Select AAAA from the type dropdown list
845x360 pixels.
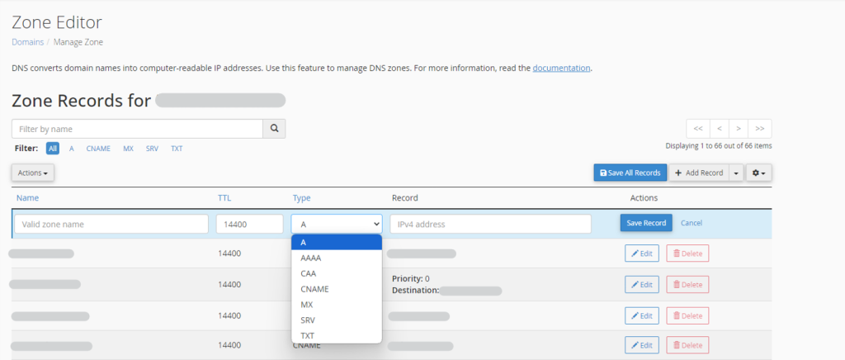pos(311,258)
